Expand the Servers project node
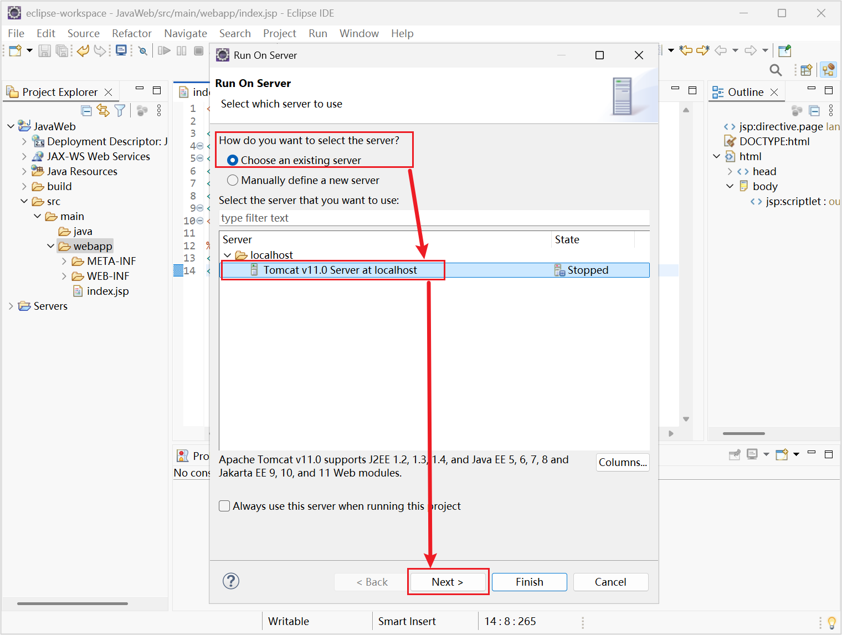This screenshot has height=635, width=842. tap(11, 306)
